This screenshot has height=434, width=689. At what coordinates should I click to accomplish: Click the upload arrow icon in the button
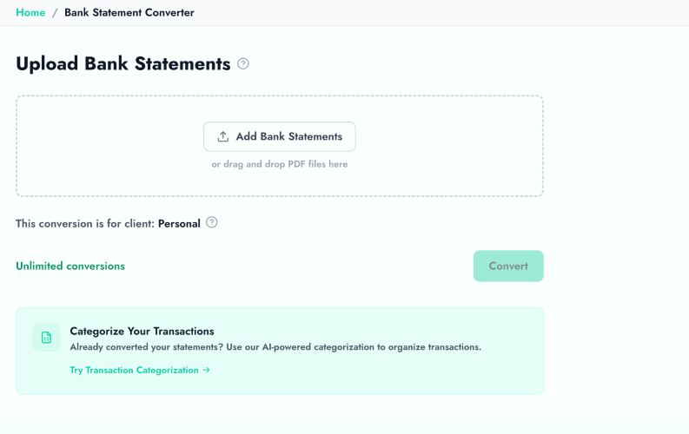[x=223, y=136]
